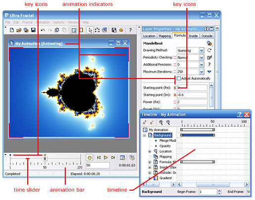Click the Begin Frame input field
The height and width of the screenshot is (200, 255).
(x=208, y=192)
